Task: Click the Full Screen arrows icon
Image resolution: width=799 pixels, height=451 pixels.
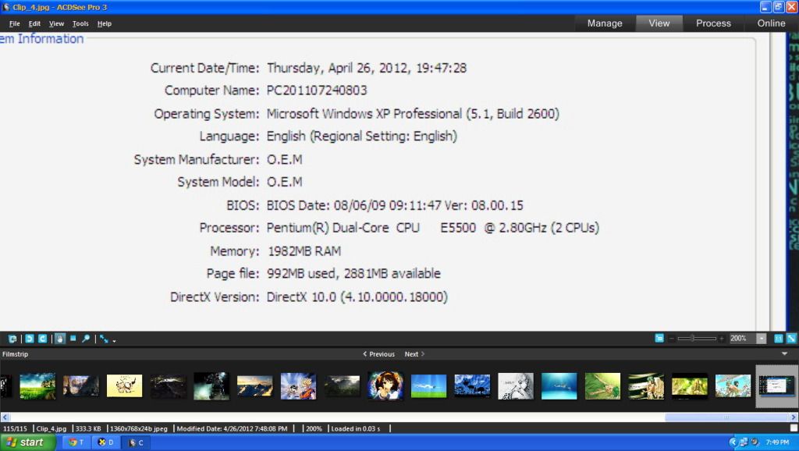Action: tap(104, 339)
